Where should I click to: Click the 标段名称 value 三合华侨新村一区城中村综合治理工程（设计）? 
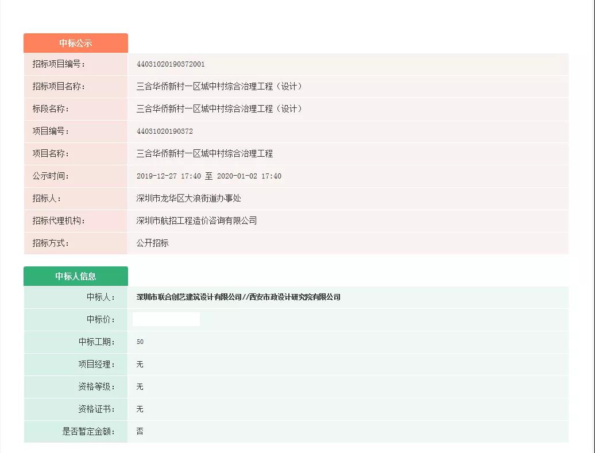220,109
